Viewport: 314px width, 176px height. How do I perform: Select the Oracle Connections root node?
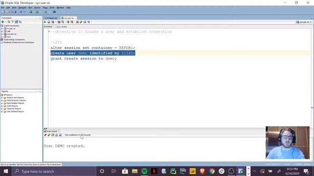point(11,26)
